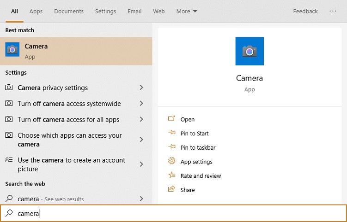This screenshot has width=347, height=222.
Task: Open the Camera app best match result
Action: pos(76,51)
